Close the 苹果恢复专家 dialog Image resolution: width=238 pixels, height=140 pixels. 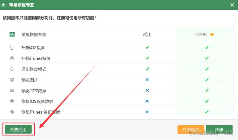click(x=232, y=5)
